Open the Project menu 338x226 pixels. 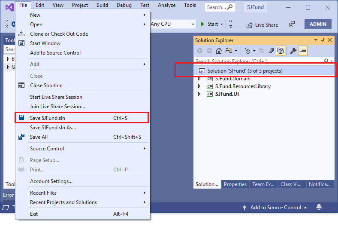[80, 5]
